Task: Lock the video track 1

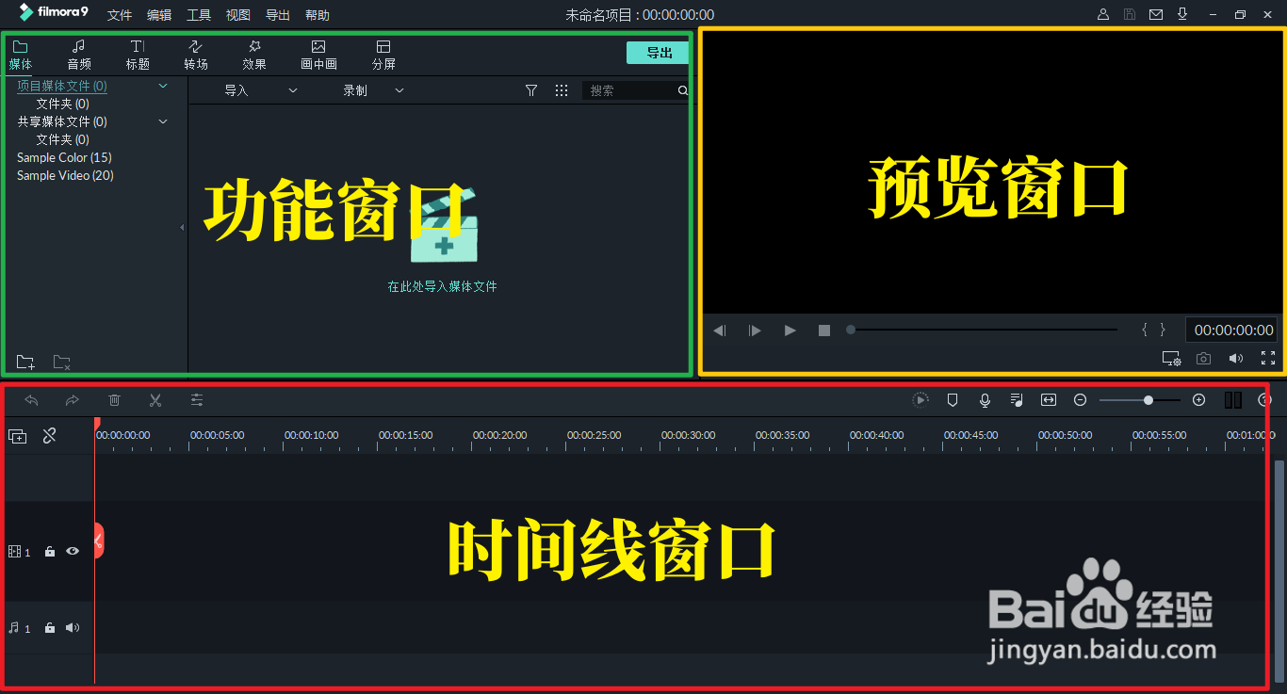Action: tap(49, 551)
